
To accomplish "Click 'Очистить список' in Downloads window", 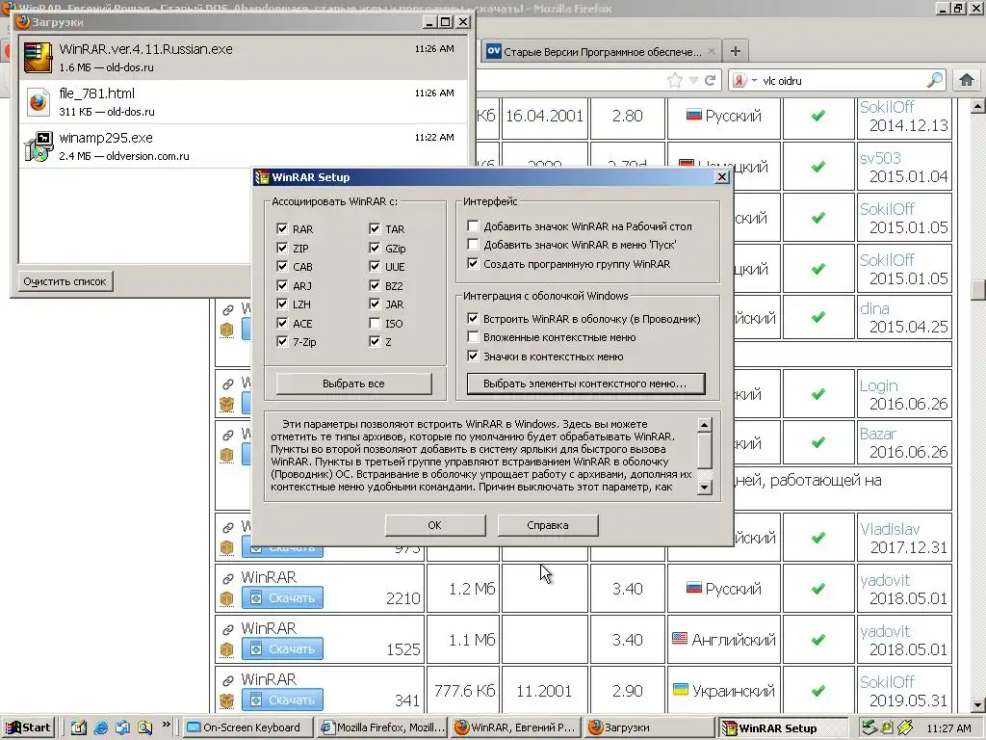I will (65, 281).
